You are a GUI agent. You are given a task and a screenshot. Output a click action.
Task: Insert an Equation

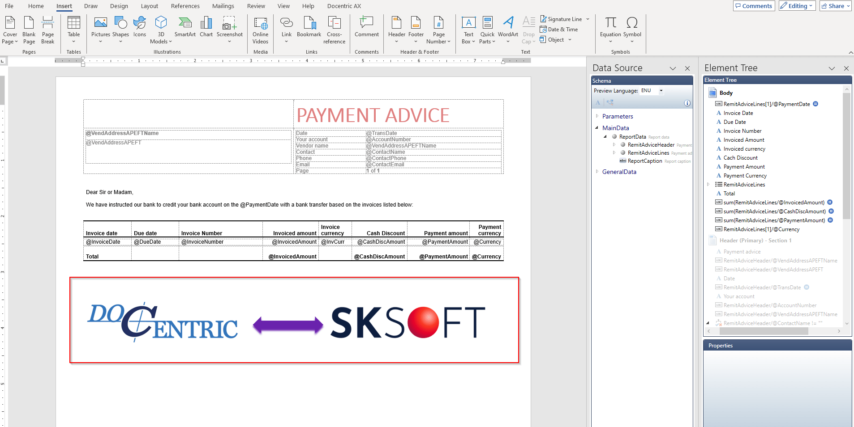pos(610,30)
